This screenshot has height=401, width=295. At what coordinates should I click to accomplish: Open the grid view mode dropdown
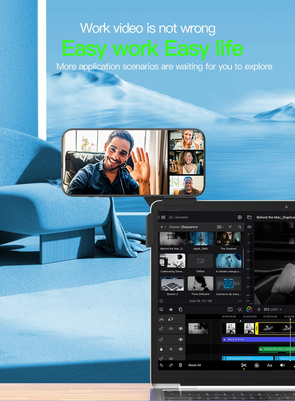220,227
